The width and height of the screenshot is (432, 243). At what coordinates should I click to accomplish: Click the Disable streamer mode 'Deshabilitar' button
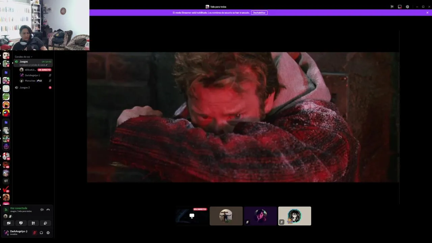259,12
